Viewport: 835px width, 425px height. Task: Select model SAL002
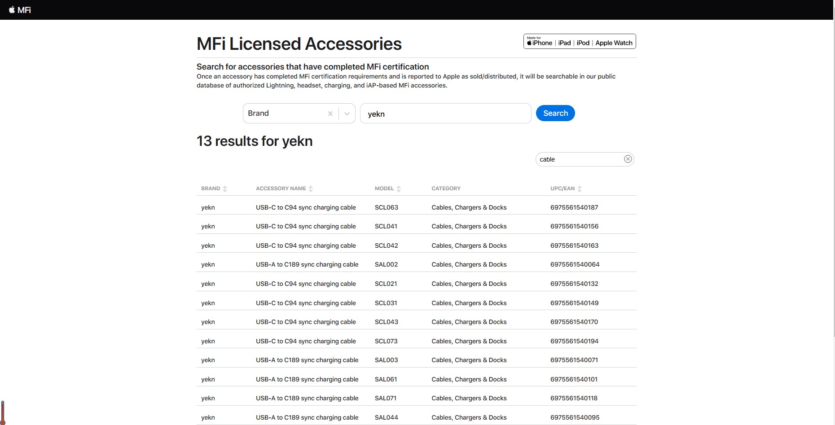(386, 264)
